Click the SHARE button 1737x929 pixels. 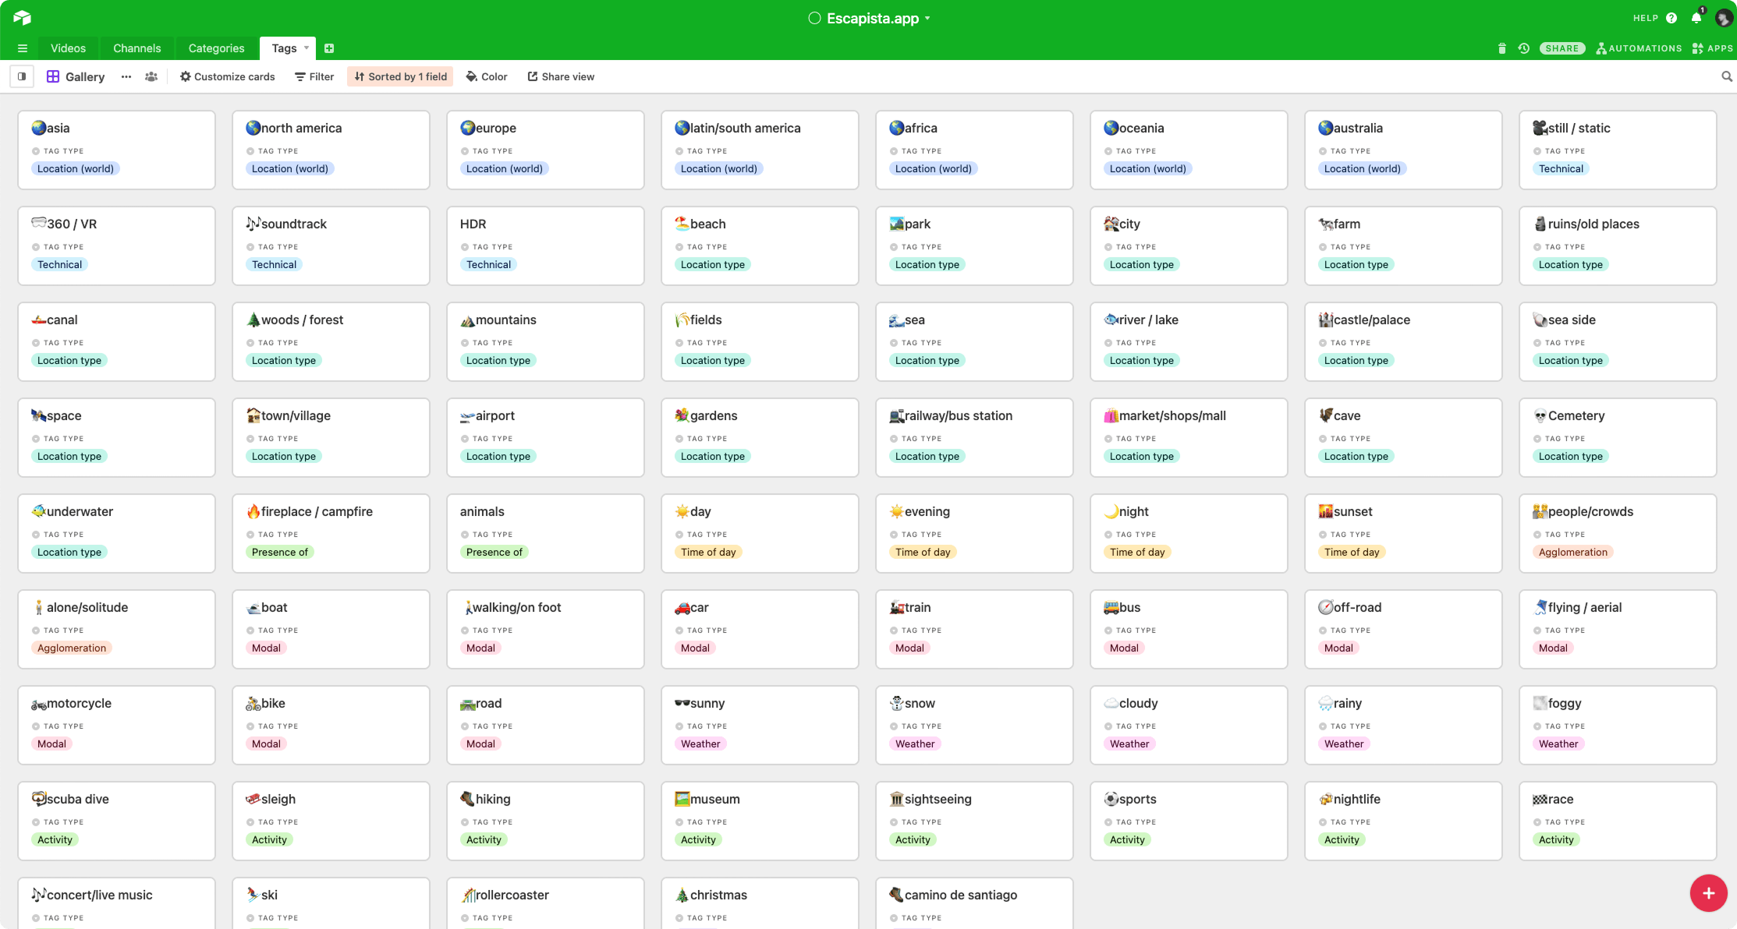1562,48
